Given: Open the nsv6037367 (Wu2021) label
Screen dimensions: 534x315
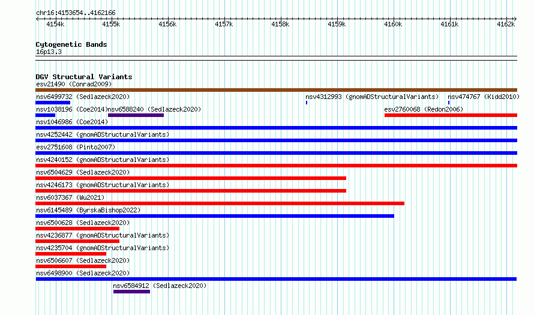Looking at the screenshot, I should click(70, 197).
